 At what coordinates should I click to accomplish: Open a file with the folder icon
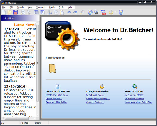coord(10,12)
